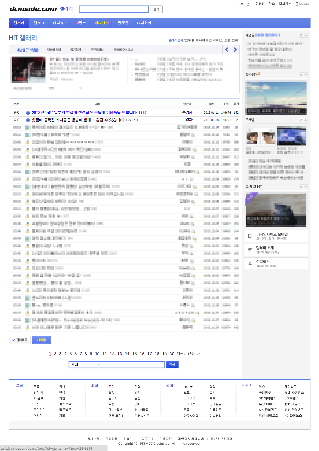
Task: Open the MOBILE phone icon link
Action: pos(302,4)
